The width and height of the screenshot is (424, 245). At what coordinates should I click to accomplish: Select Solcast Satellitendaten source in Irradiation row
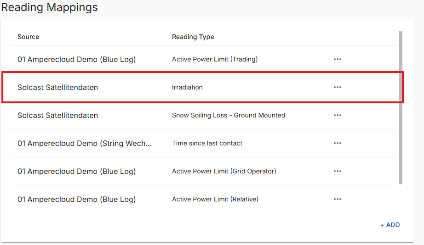57,87
